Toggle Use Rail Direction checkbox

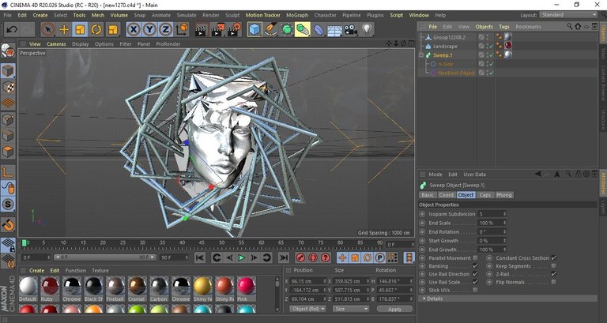475,274
